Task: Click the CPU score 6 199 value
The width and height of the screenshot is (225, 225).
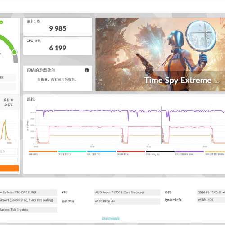Action: point(58,48)
